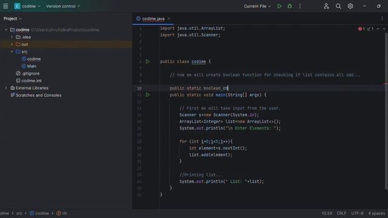Expand the .idea folder
The image size is (388, 218).
pos(12,37)
